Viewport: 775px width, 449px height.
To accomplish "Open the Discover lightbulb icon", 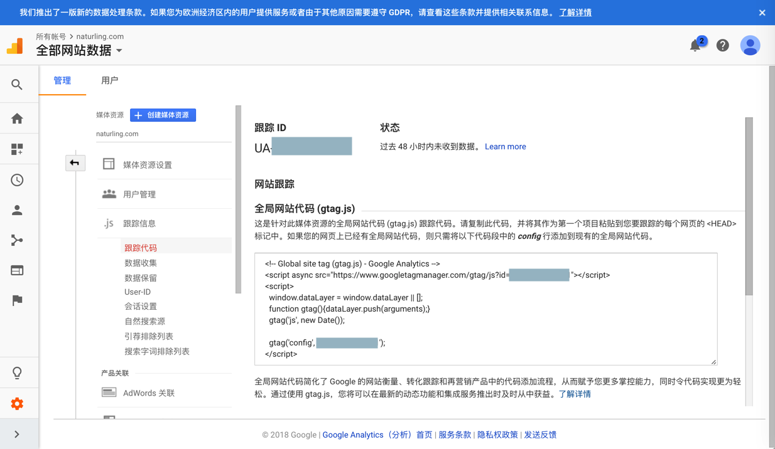I will [17, 373].
